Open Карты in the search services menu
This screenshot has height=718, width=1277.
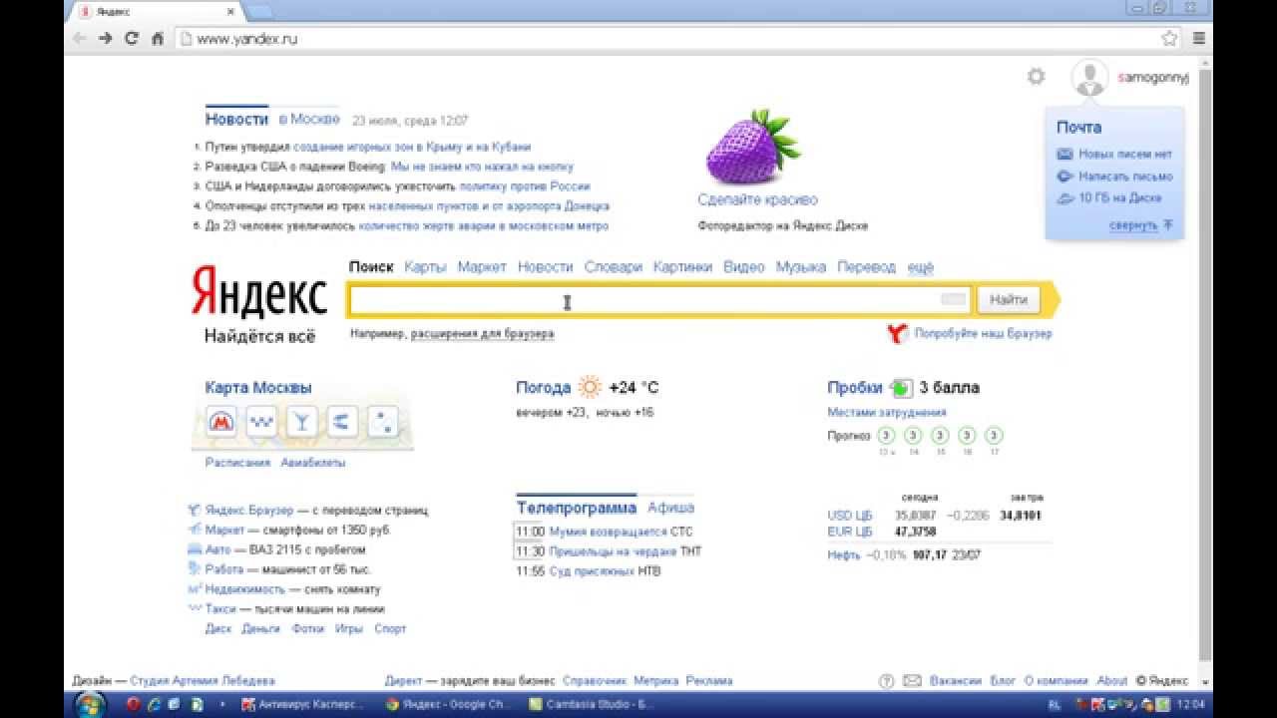tap(425, 267)
